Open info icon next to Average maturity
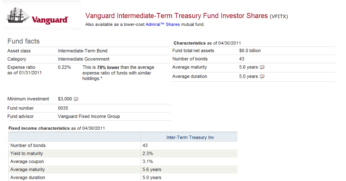Viewport: 346px width, 181px height. coord(262,67)
